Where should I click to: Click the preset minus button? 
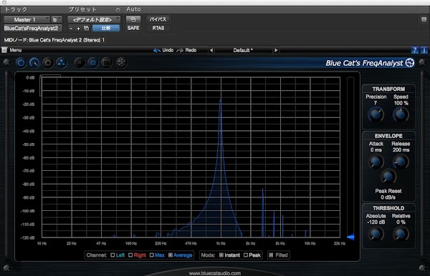click(71, 28)
